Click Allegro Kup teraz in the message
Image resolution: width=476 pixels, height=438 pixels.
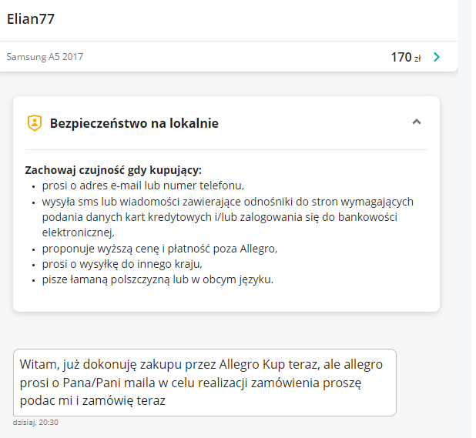point(268,365)
